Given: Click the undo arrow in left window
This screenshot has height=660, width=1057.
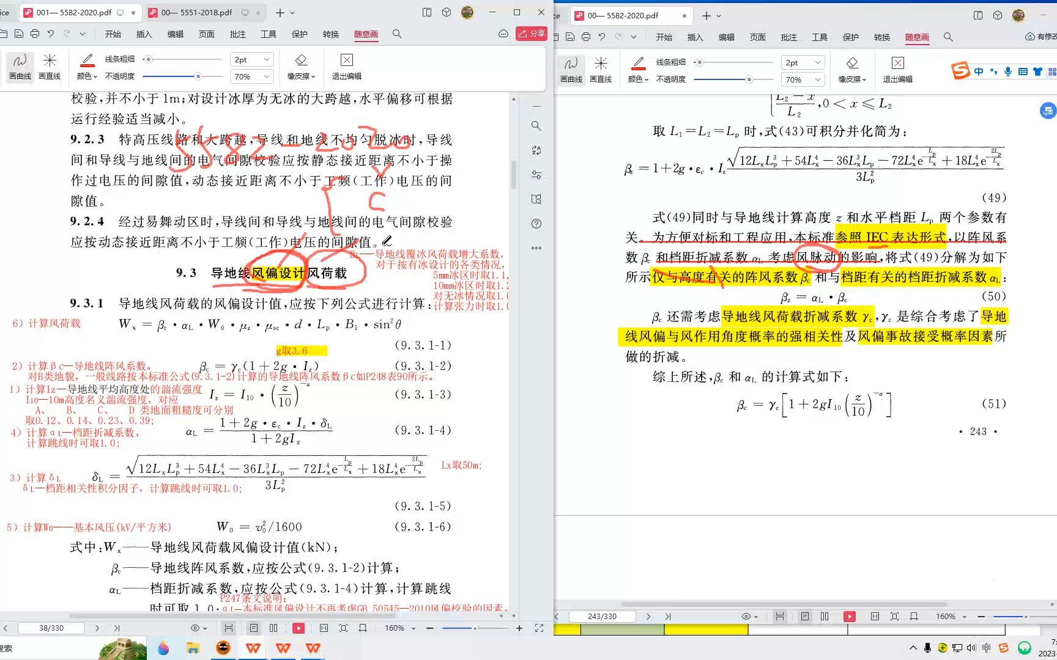Looking at the screenshot, I should coord(51,34).
